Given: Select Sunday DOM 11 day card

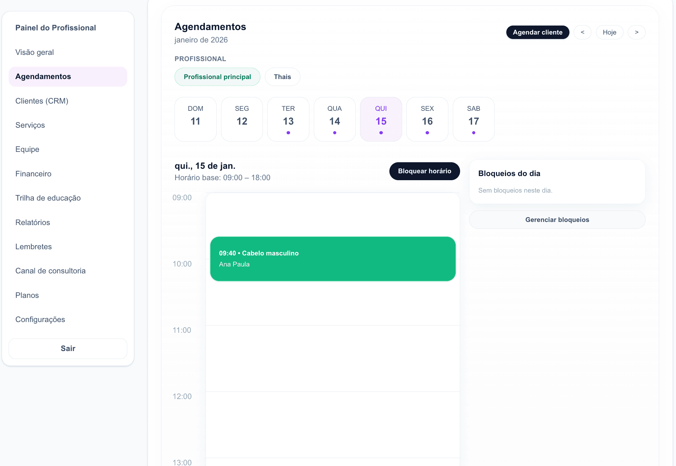Looking at the screenshot, I should tap(195, 119).
